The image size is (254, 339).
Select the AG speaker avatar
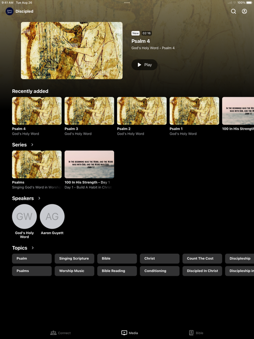[x=52, y=216]
